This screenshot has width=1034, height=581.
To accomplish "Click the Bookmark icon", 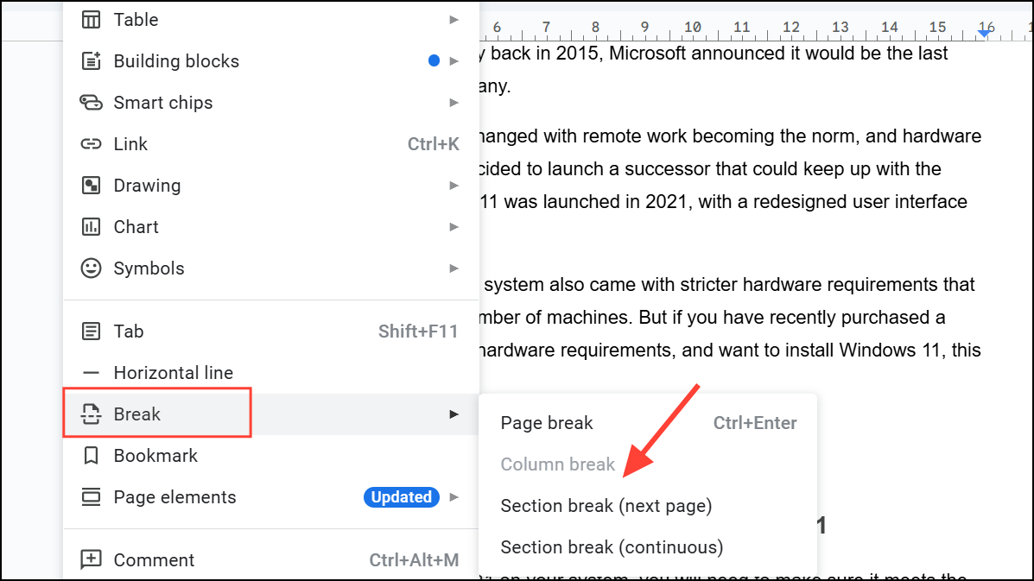I will pyautogui.click(x=91, y=456).
